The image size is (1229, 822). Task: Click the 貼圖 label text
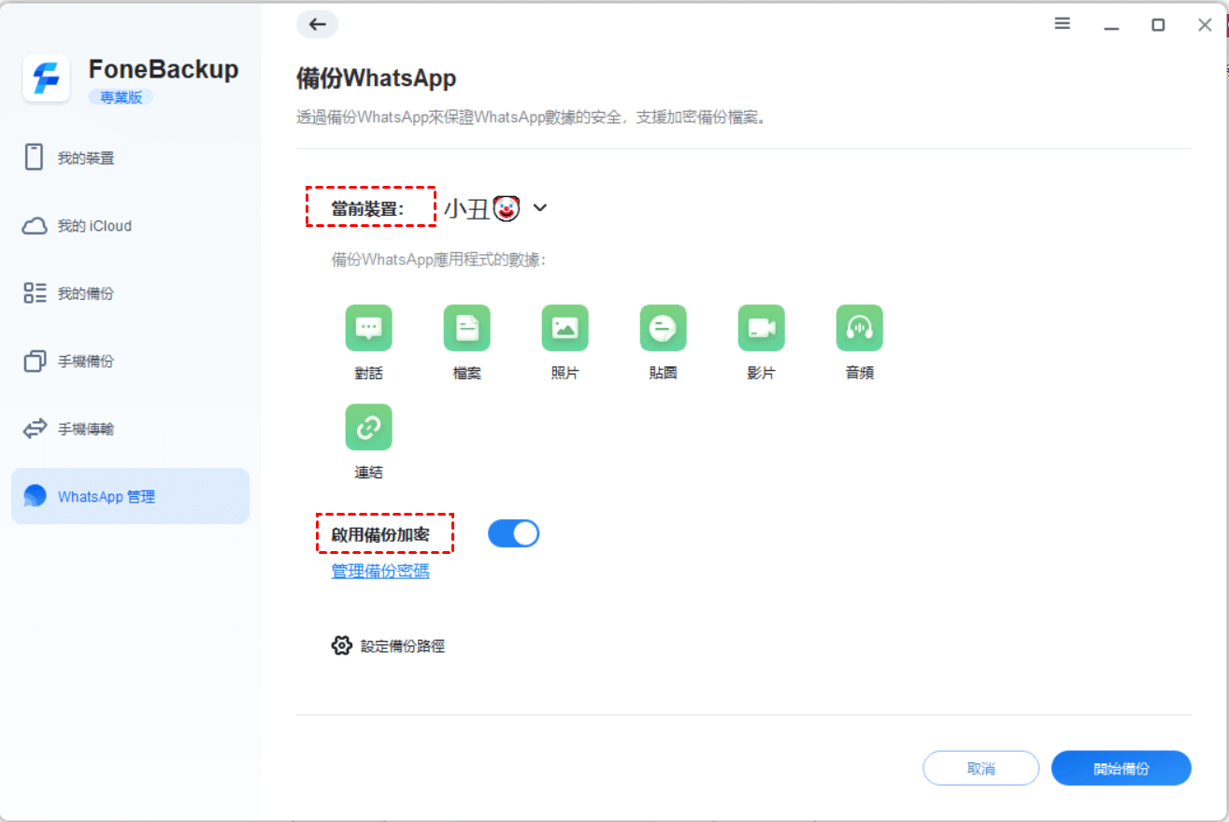click(x=664, y=373)
